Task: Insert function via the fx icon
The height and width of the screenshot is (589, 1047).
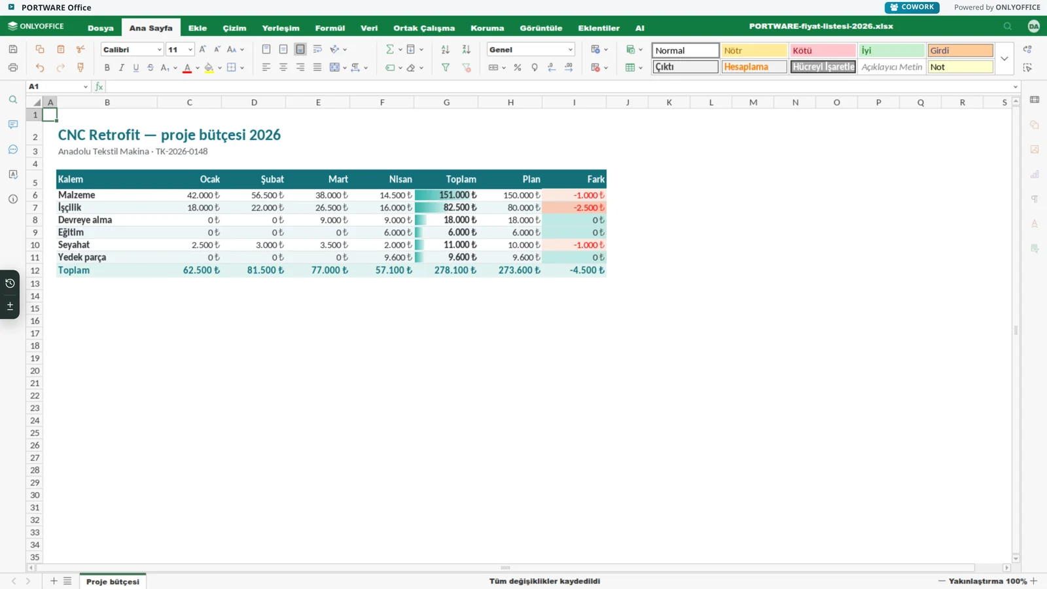Action: pos(99,86)
